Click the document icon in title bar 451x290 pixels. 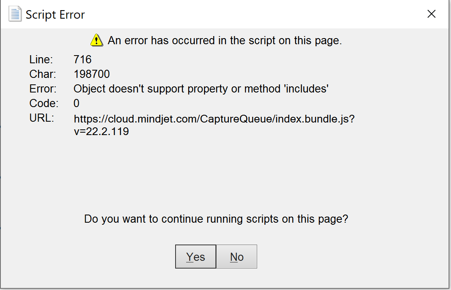[15, 14]
